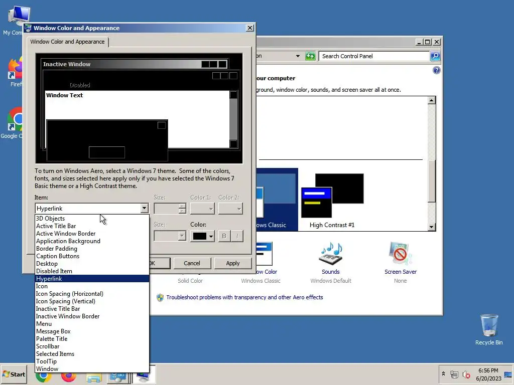The height and width of the screenshot is (385, 514).
Task: Click the Sounds link label
Action: 331,272
